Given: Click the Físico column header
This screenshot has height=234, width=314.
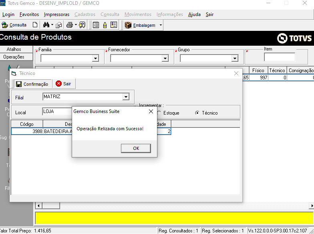Looking at the screenshot, I should coord(258,71).
